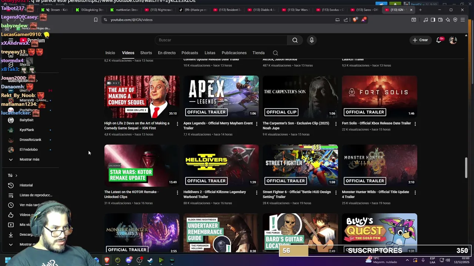
Task: Click the share page icon in address bar
Action: tap(346, 20)
